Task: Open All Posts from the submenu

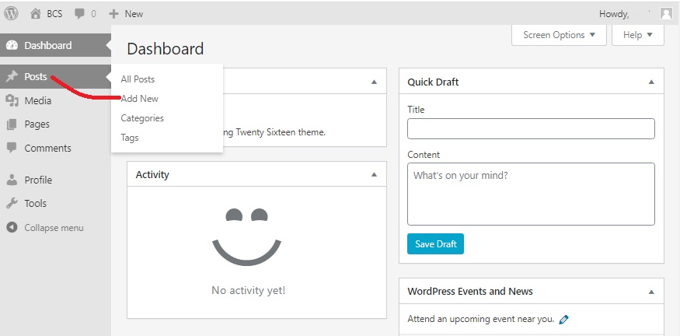Action: click(138, 79)
